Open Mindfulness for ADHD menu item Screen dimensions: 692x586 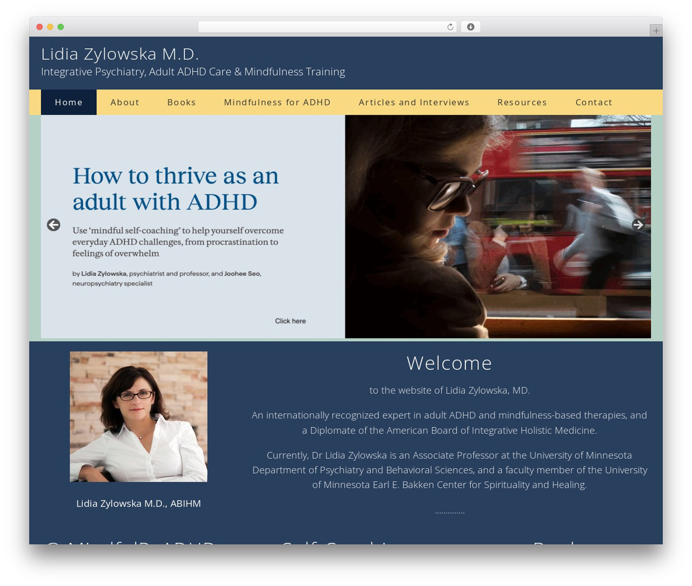point(277,102)
